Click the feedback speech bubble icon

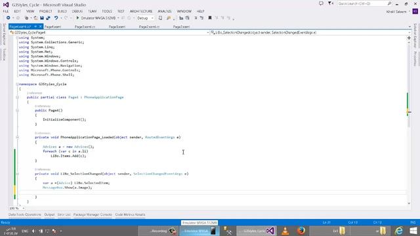pyautogui.click(x=321, y=3)
